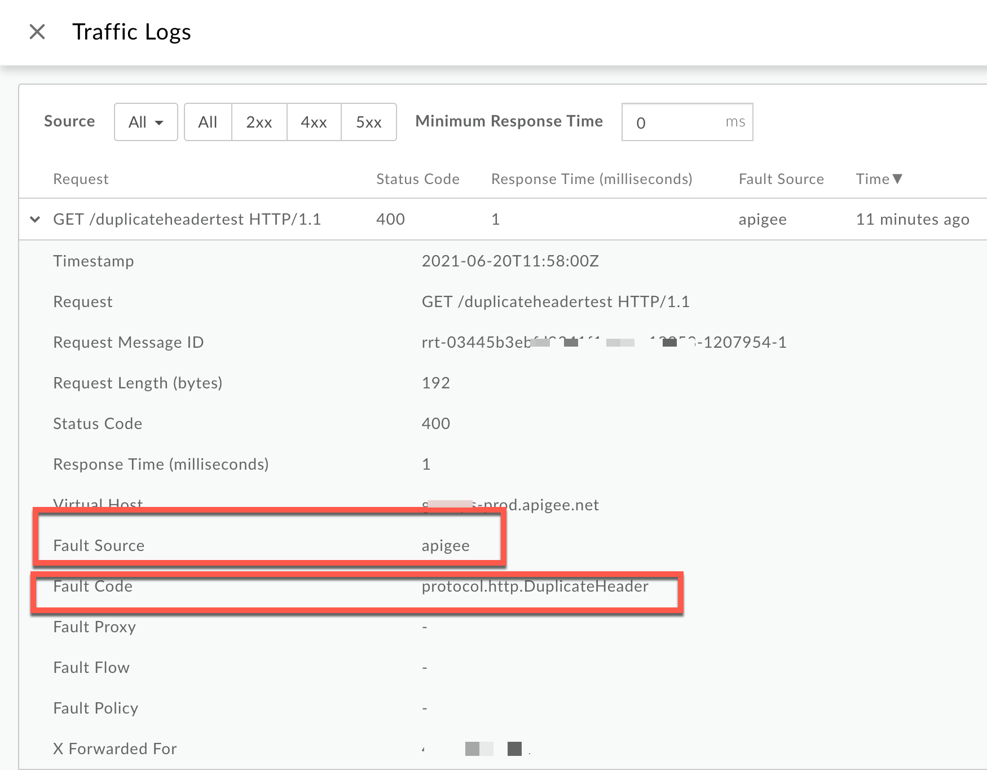Click the 11 minutes ago time cell
Image resolution: width=987 pixels, height=770 pixels.
pos(912,219)
